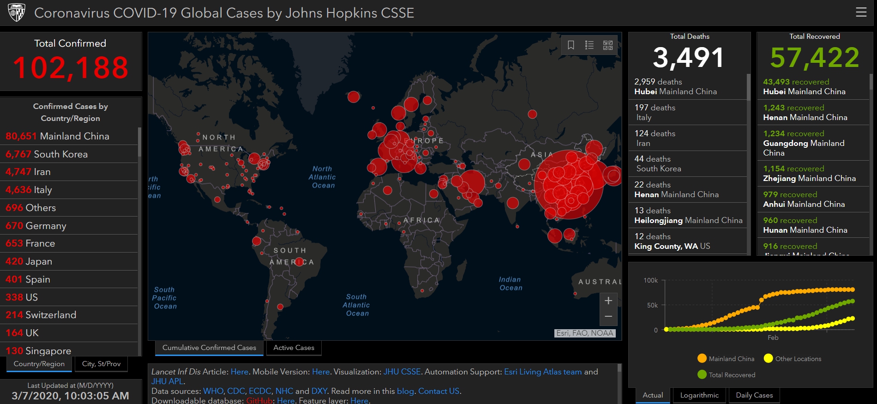Screen dimensions: 877x404
Task: Select the 164 UK row
Action: 69,333
